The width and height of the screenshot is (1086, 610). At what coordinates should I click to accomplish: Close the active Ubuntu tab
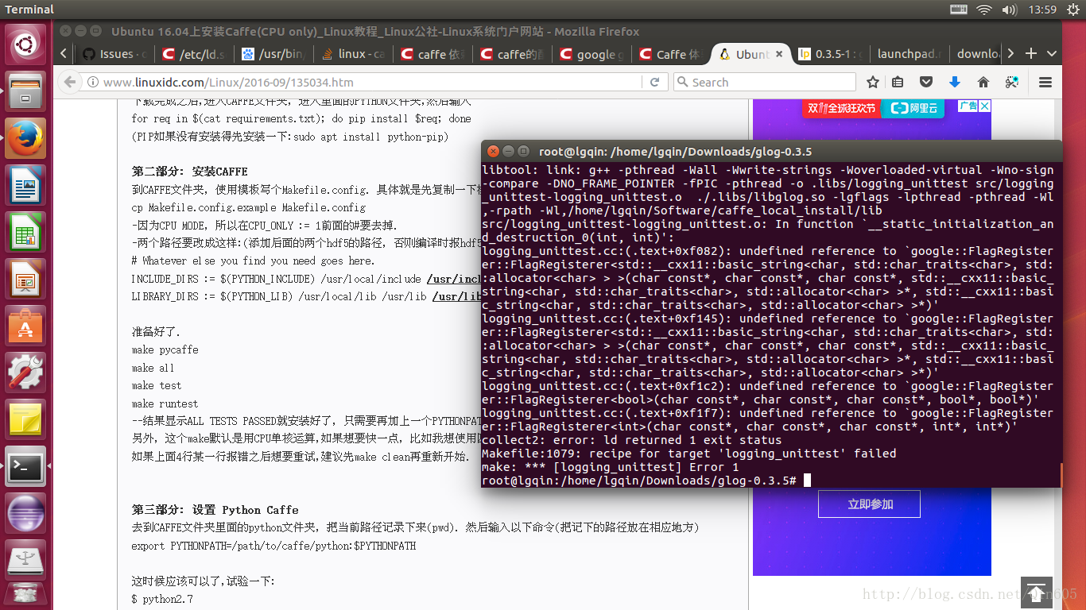click(x=779, y=54)
